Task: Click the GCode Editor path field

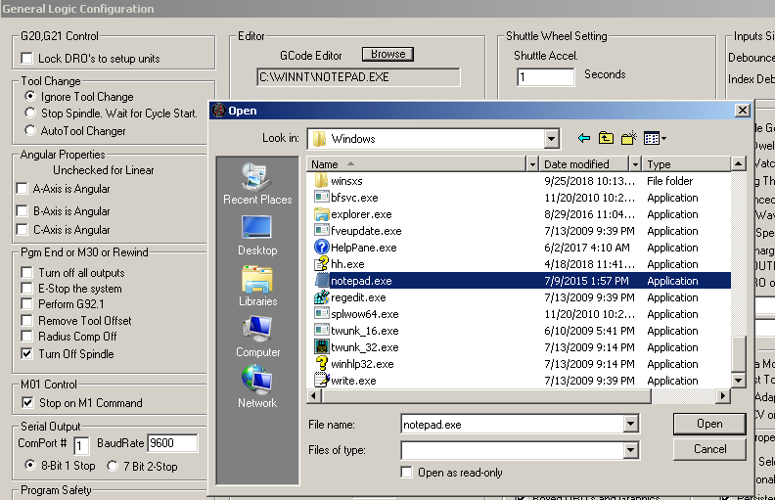Action: tap(358, 77)
